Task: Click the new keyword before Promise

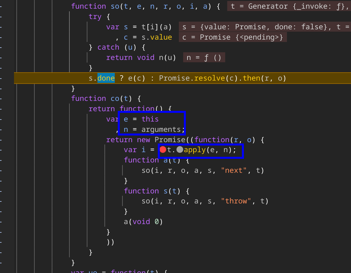Action: click(x=143, y=139)
